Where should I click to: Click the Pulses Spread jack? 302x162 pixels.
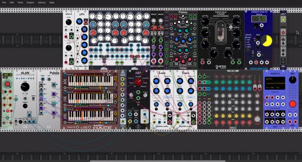(x=42, y=79)
